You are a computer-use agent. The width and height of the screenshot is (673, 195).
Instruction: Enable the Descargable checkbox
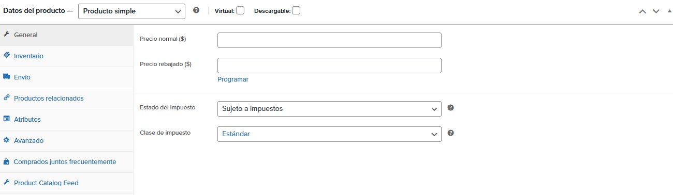(296, 10)
